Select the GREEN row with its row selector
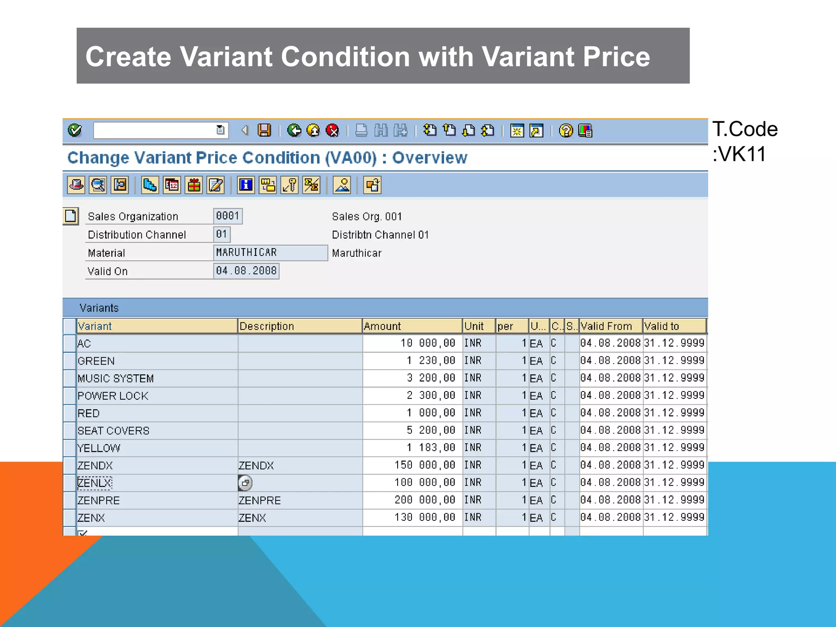 (x=70, y=361)
